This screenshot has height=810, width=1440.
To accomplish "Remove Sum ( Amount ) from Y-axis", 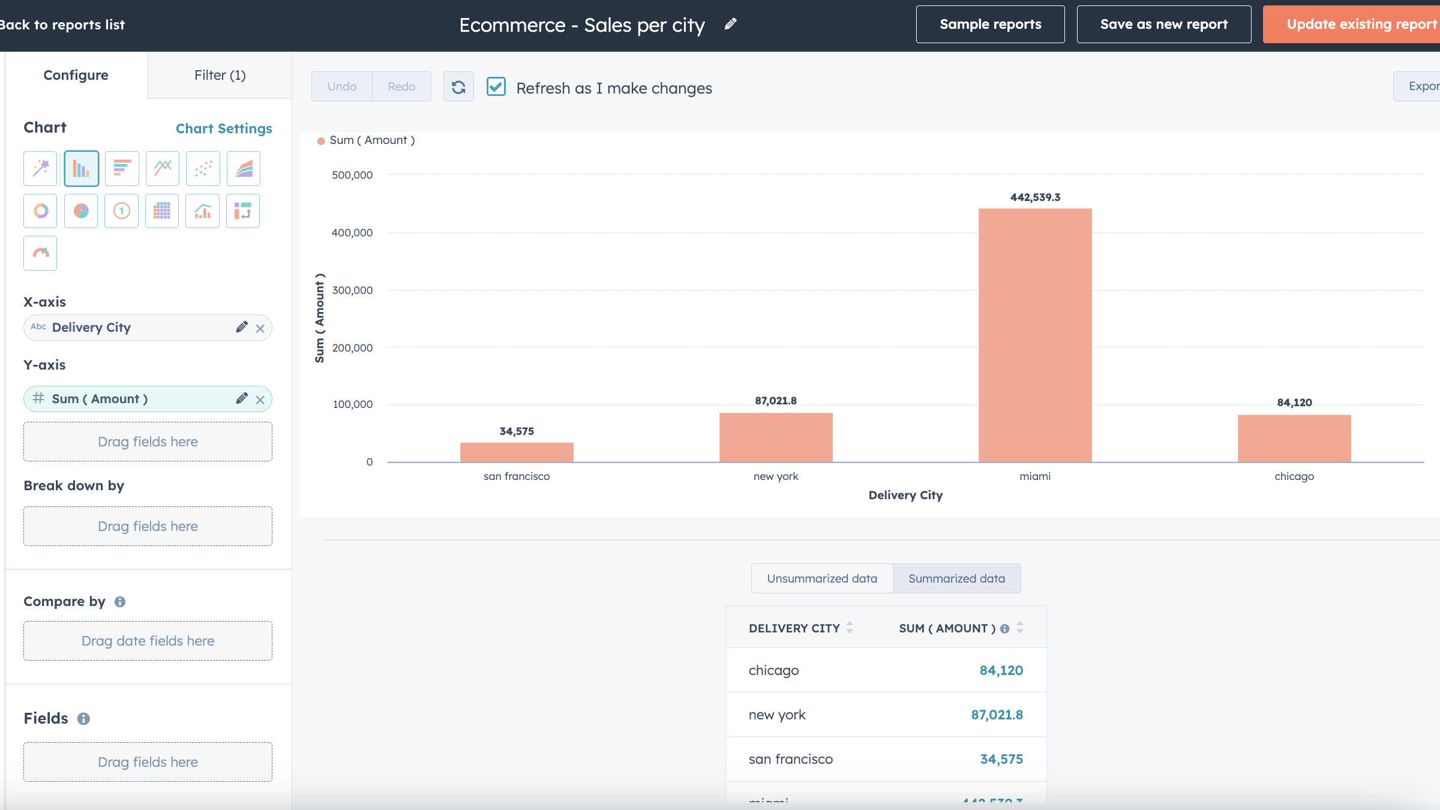I will [260, 398].
